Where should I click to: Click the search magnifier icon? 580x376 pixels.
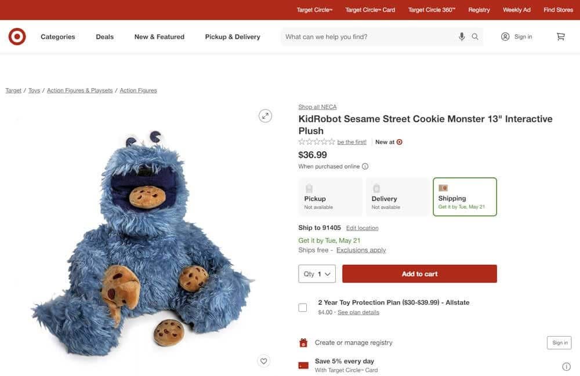coord(474,36)
